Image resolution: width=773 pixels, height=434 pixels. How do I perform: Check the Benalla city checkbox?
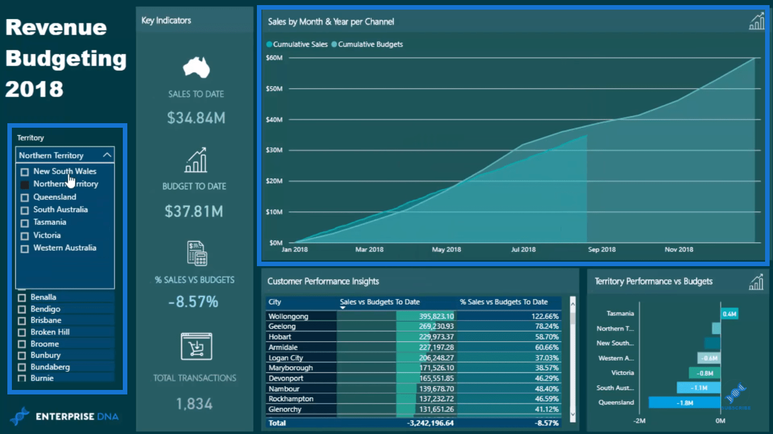[x=22, y=297]
